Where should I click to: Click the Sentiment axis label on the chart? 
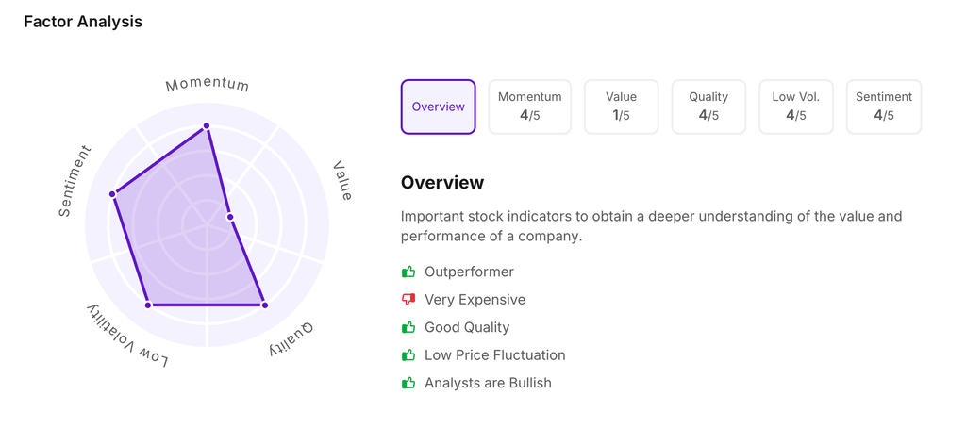point(75,181)
